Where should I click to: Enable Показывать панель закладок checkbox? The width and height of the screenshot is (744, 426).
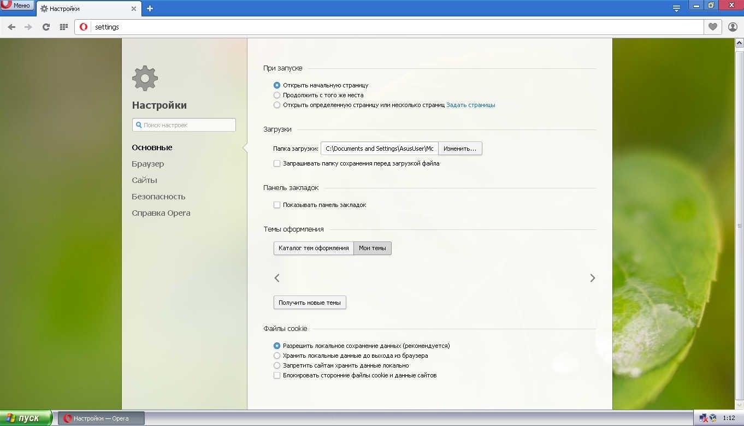click(x=277, y=205)
